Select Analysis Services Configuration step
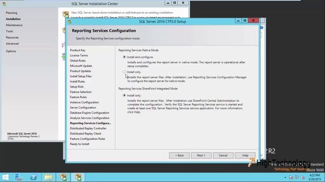 click(89, 118)
